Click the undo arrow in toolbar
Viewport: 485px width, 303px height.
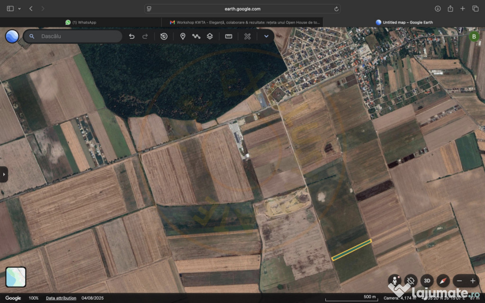[132, 36]
